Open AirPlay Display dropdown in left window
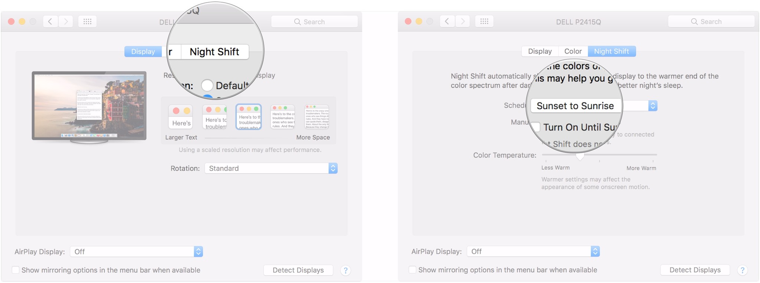 point(137,251)
